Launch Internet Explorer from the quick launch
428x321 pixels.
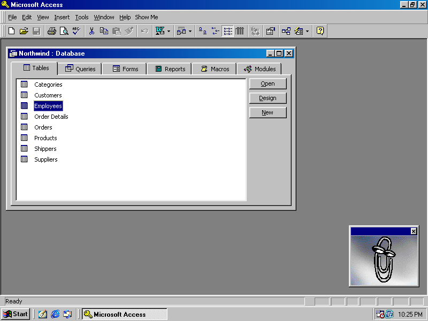click(56, 314)
